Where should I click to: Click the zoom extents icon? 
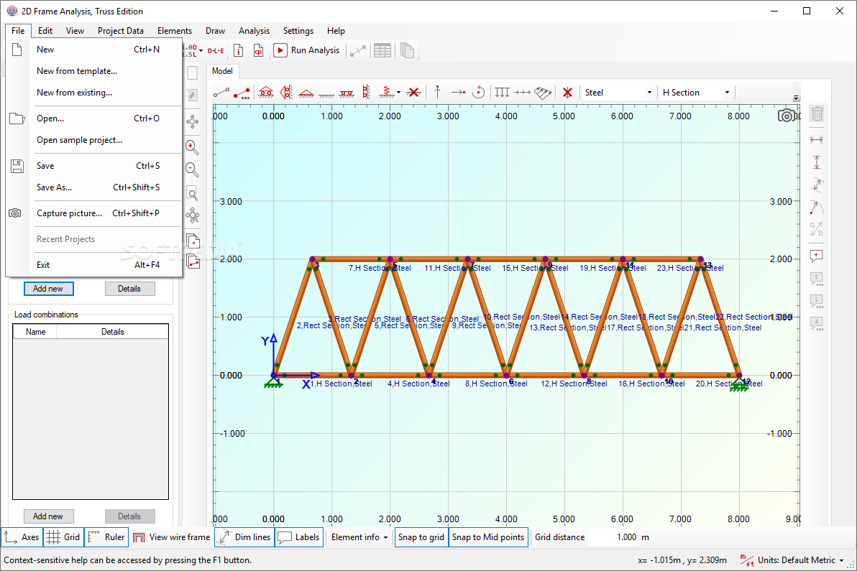pyautogui.click(x=193, y=215)
